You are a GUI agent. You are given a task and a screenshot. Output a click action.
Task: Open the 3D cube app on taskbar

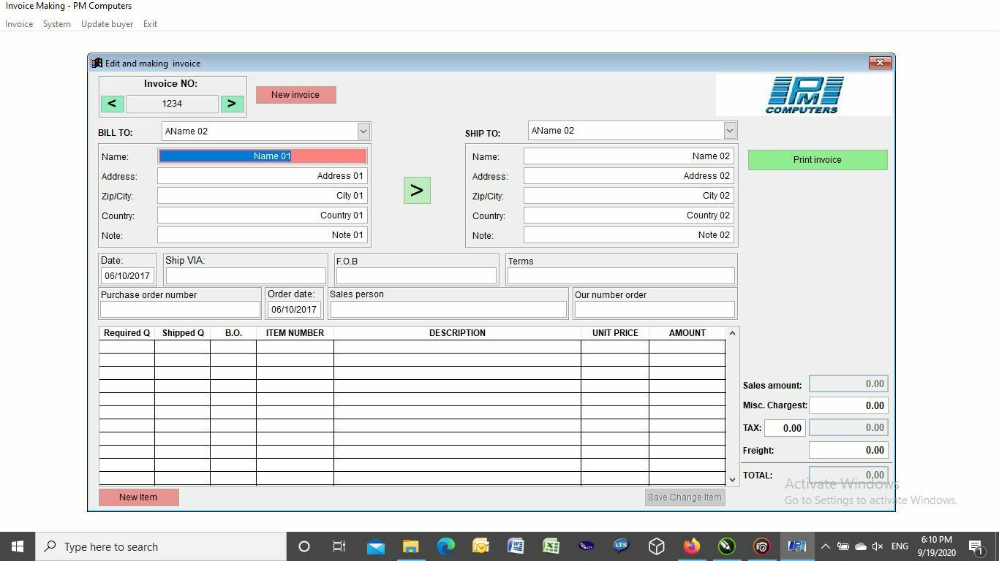(x=657, y=546)
